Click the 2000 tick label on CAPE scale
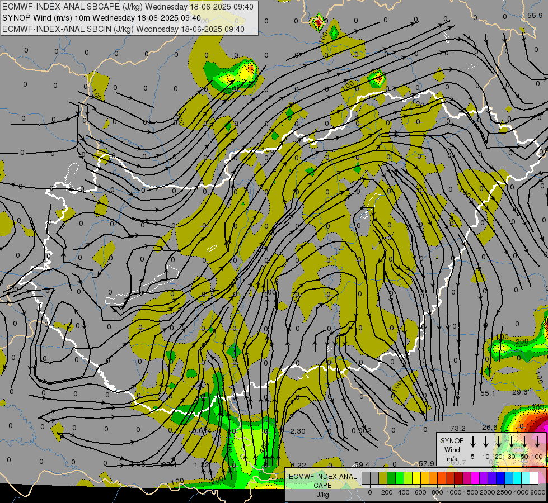The width and height of the screenshot is (548, 503). (488, 492)
